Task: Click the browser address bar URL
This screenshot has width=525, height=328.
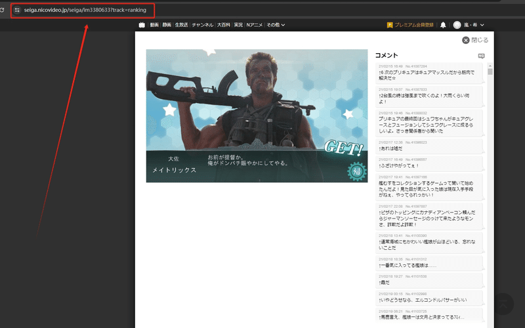Action: click(85, 10)
